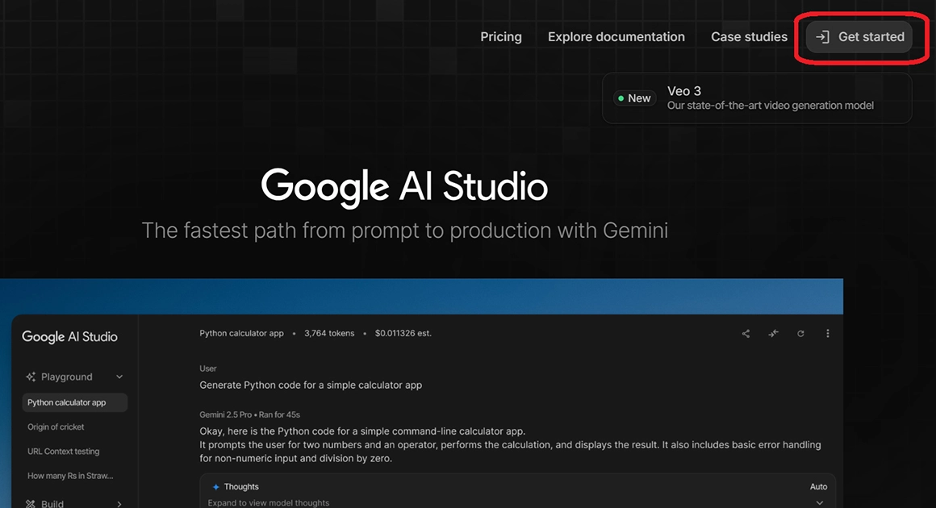This screenshot has height=508, width=936.
Task: Open the three-dot more options menu
Action: pos(827,333)
